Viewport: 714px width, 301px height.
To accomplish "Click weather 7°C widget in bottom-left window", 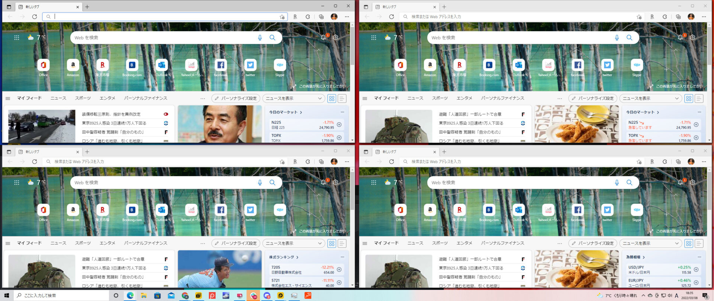I will (36, 182).
